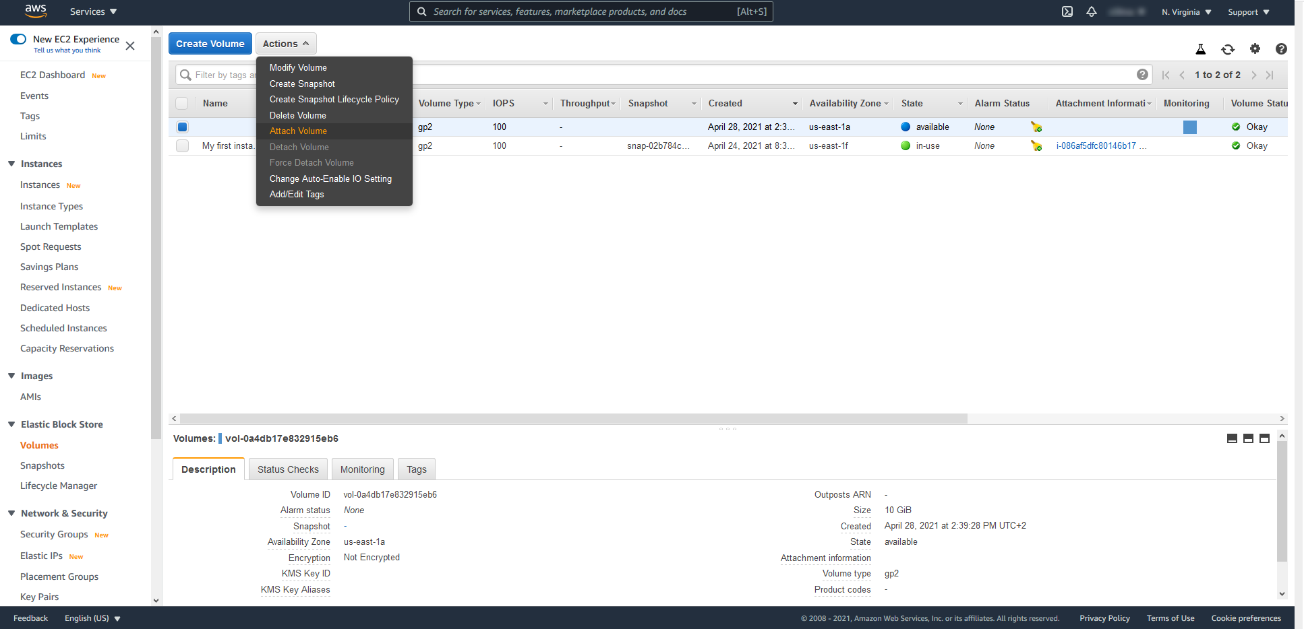Go to the previous page of results

click(x=1182, y=75)
